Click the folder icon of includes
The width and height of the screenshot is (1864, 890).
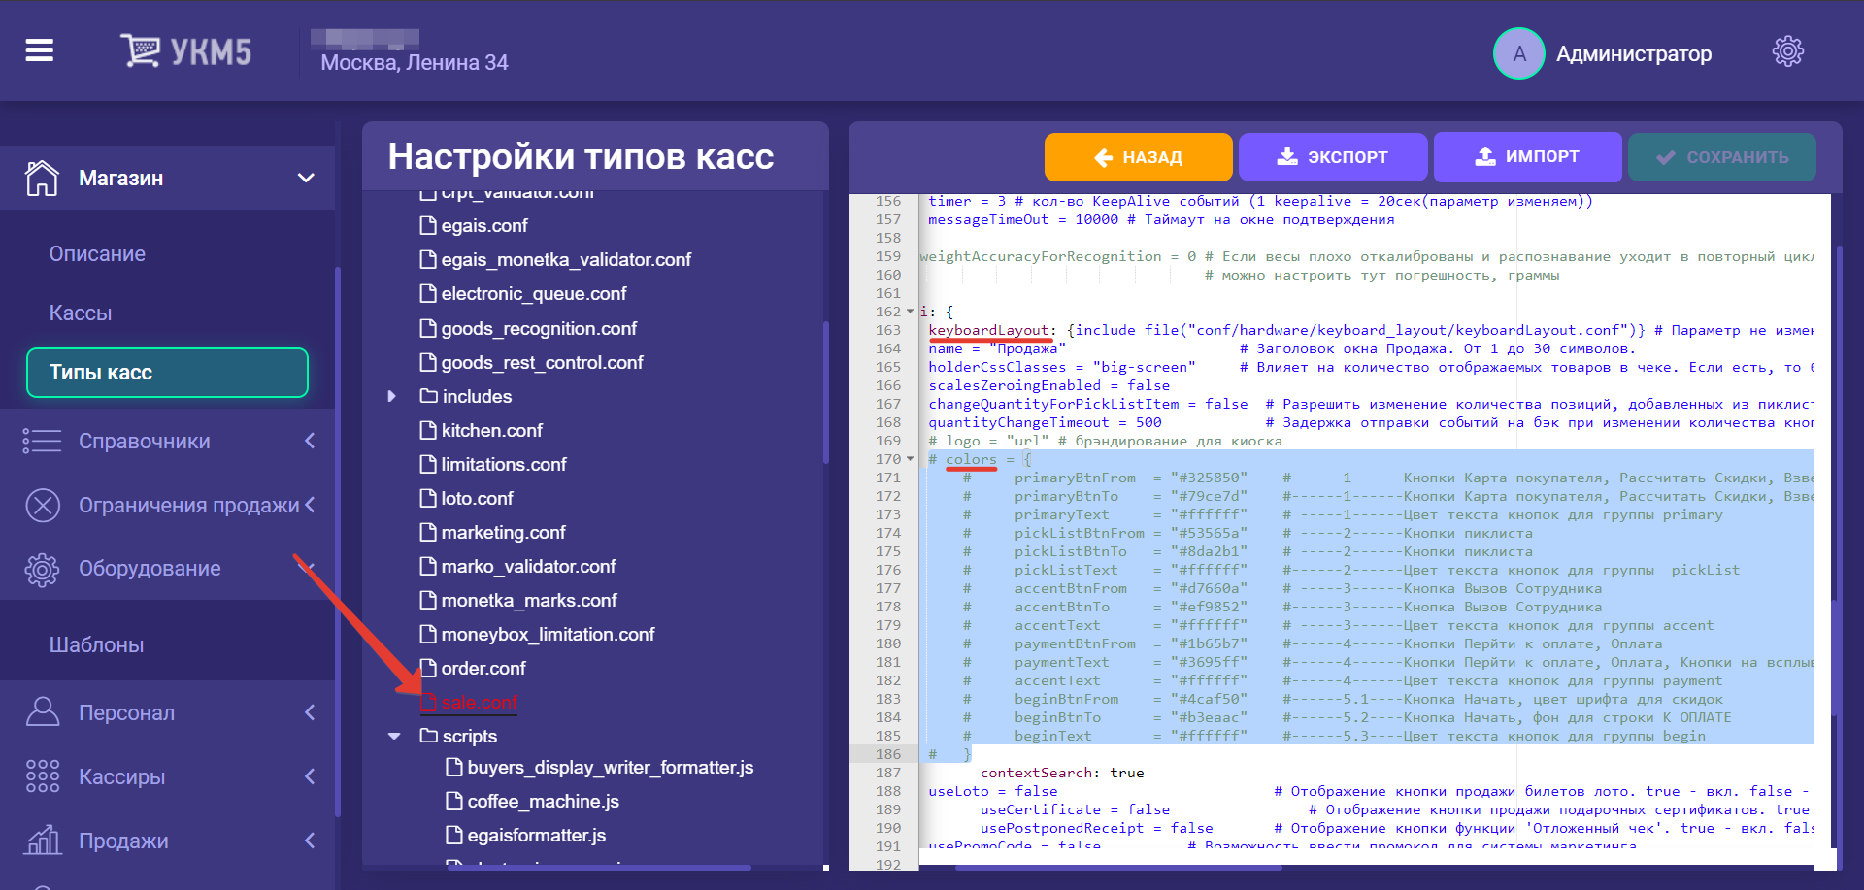(428, 396)
